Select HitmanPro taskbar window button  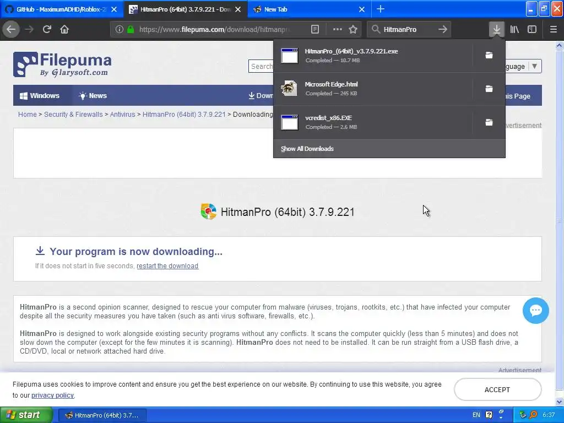pyautogui.click(x=102, y=415)
